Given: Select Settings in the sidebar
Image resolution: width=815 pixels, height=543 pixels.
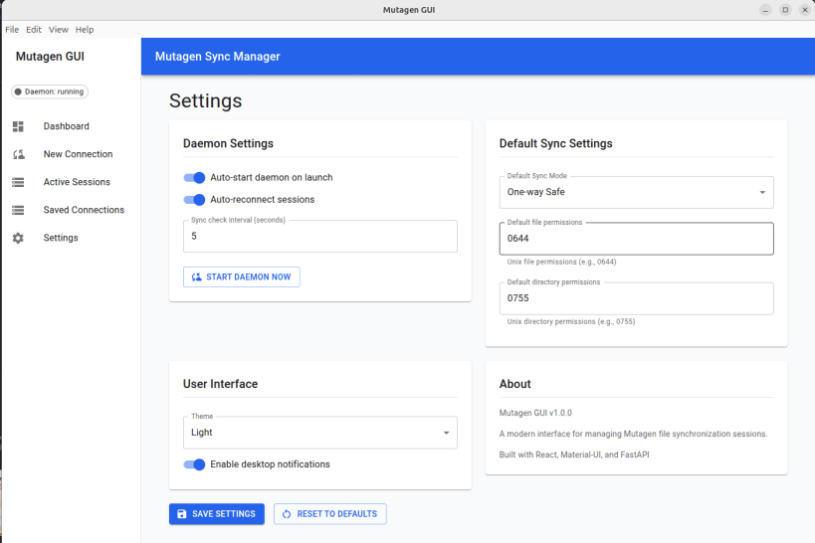Looking at the screenshot, I should pos(71,238).
